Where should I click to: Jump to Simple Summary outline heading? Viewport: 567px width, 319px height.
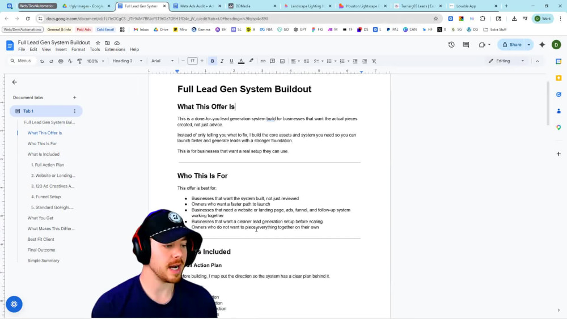(44, 261)
